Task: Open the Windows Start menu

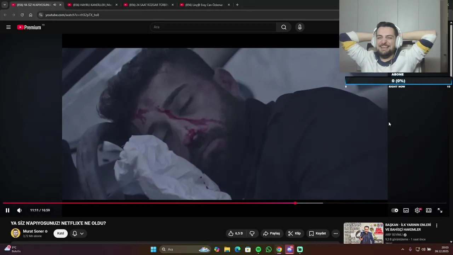Action: point(153,249)
